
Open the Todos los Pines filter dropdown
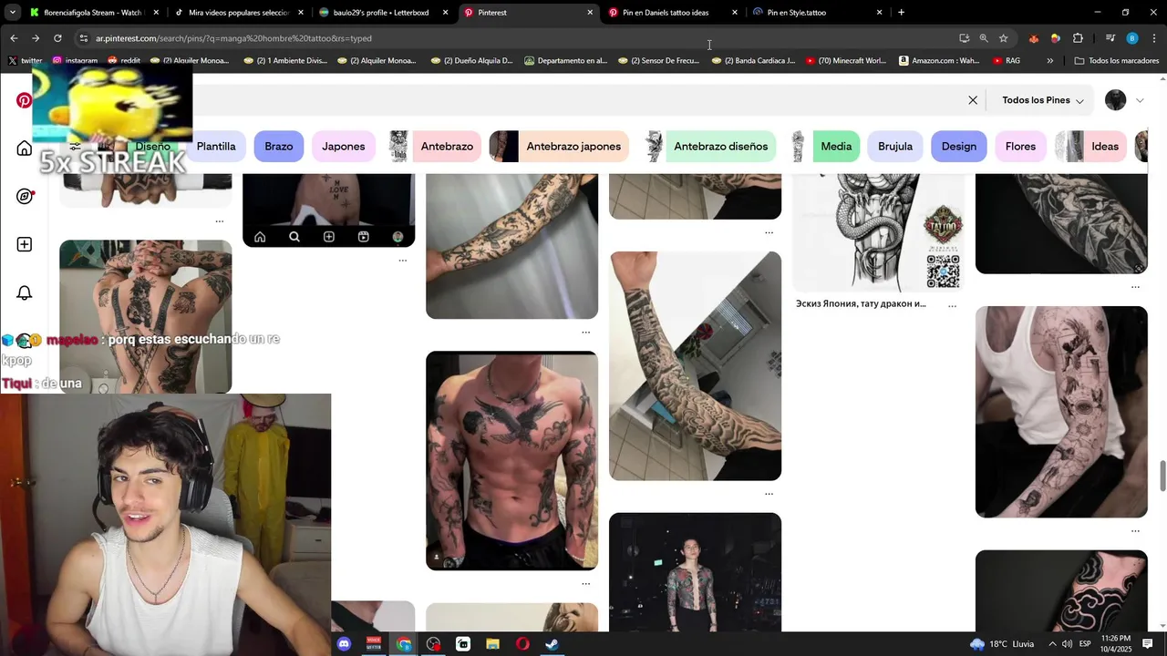(1042, 100)
